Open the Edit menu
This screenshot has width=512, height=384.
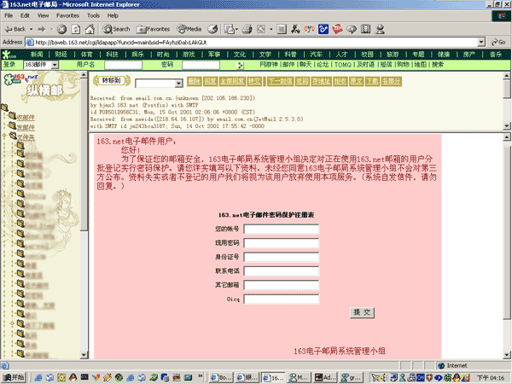point(25,15)
